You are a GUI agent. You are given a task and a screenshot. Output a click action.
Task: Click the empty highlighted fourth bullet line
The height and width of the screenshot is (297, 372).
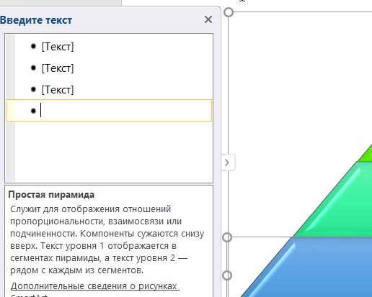coord(109,111)
